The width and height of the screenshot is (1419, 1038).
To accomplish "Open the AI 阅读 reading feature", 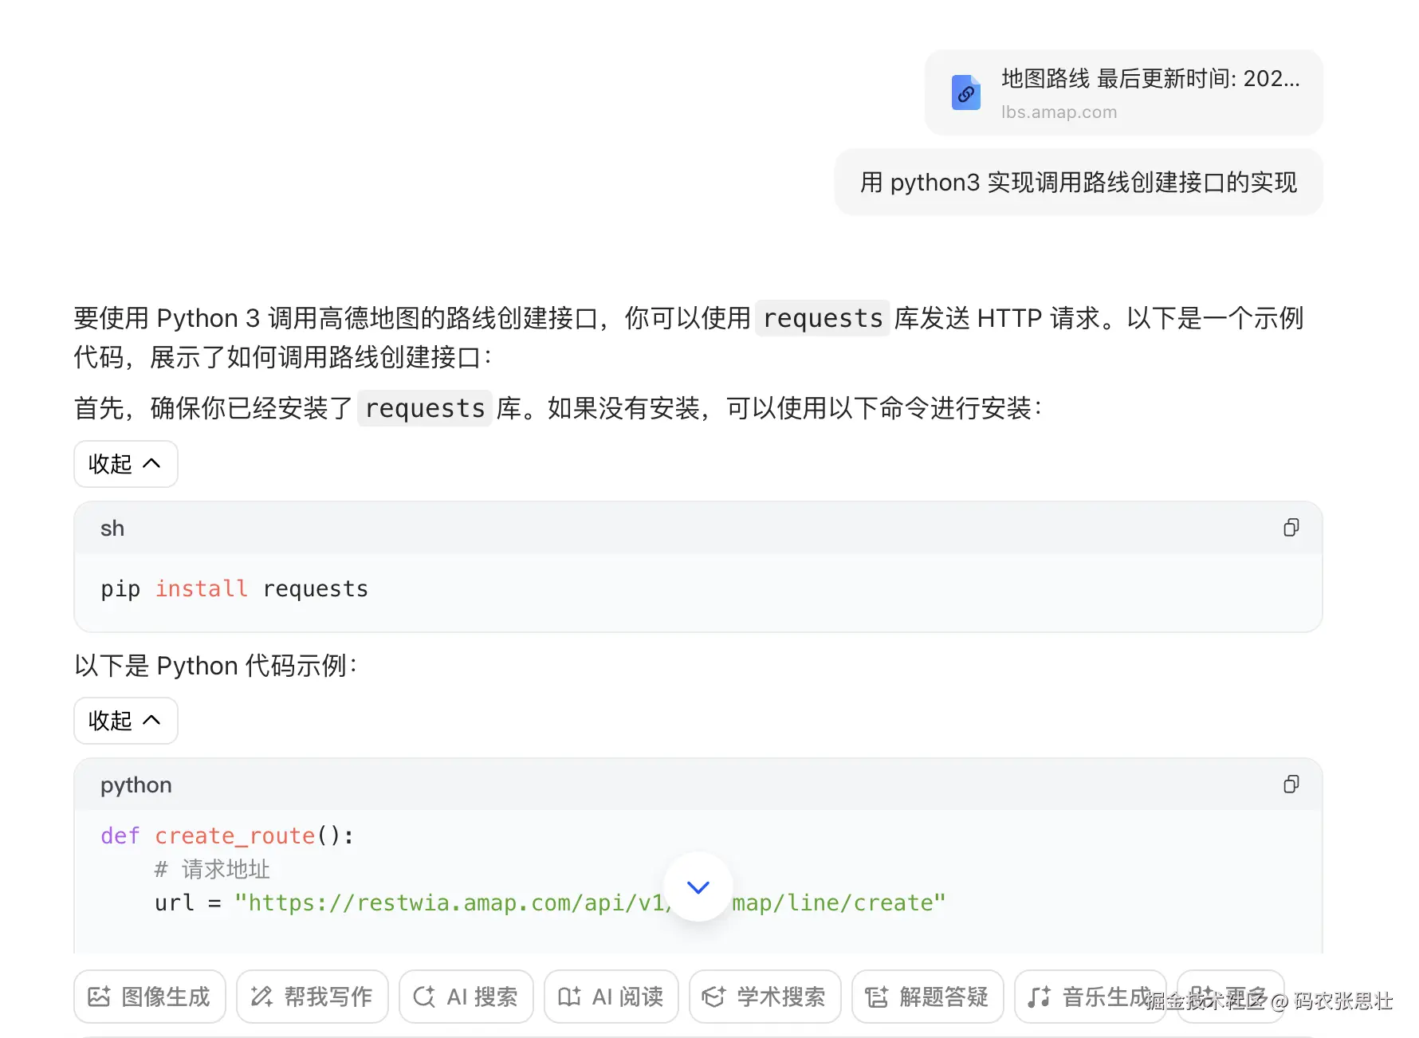I will (x=611, y=997).
